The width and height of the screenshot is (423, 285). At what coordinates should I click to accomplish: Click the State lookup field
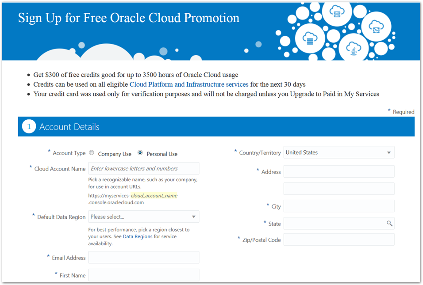(x=334, y=224)
